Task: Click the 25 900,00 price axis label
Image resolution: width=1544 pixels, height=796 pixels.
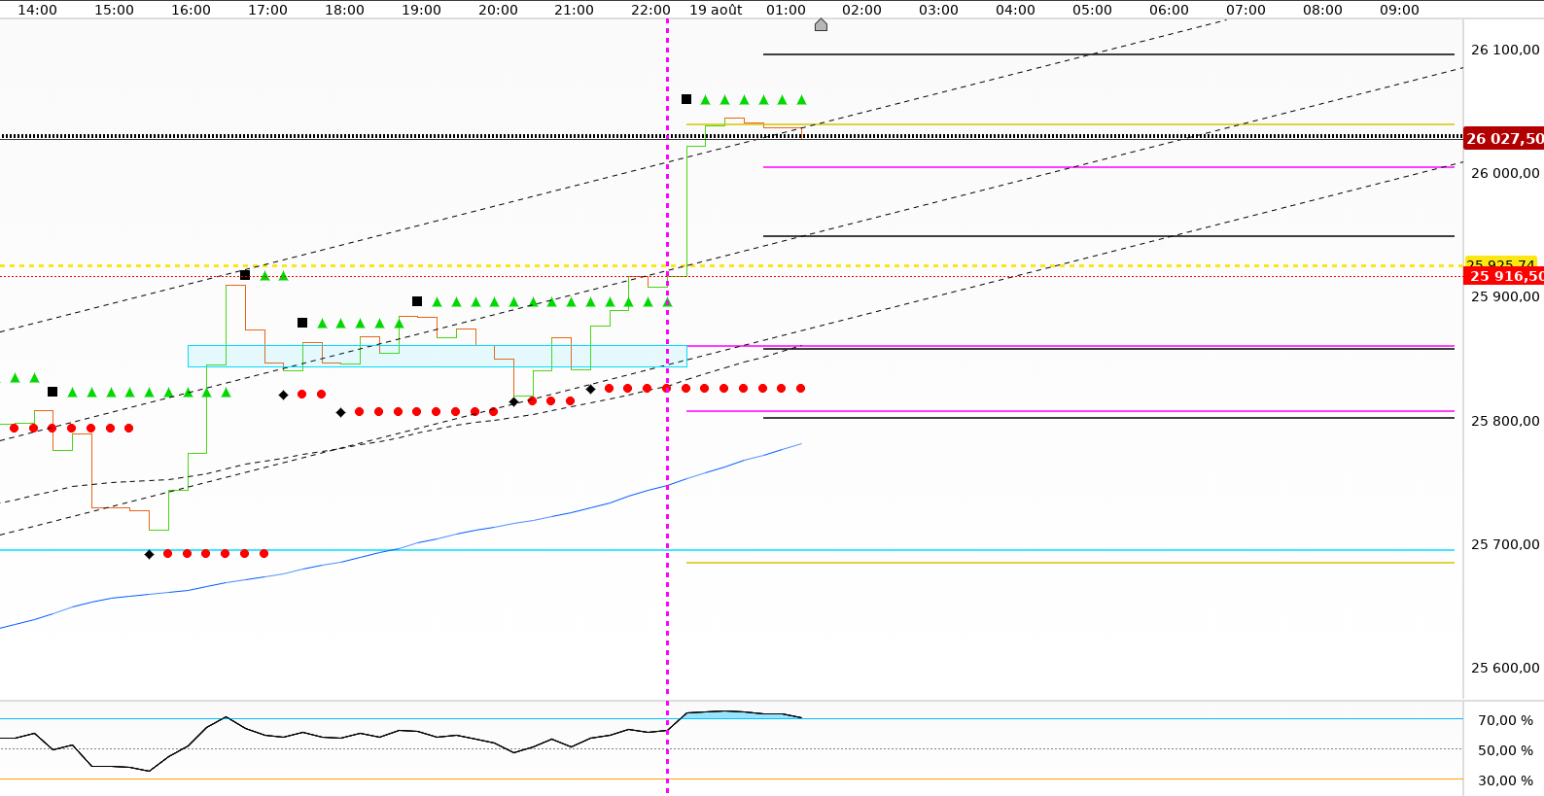Action: click(x=1505, y=296)
